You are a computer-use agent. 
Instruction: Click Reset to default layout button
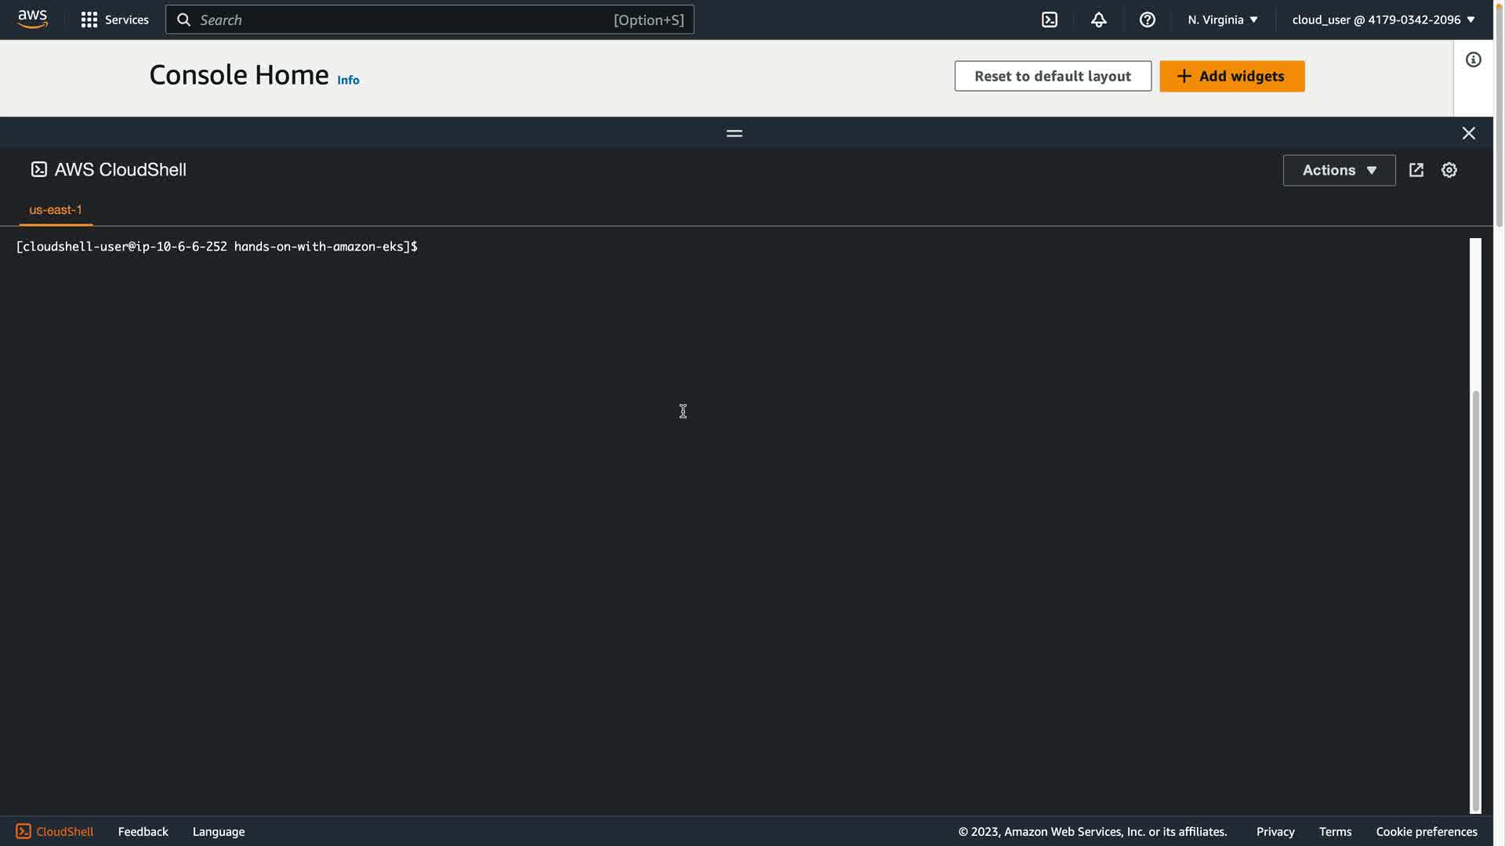[1052, 76]
